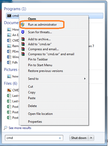The height and width of the screenshot is (146, 108).
Task: Click the cmd program icon
Action: [x=9, y=16]
